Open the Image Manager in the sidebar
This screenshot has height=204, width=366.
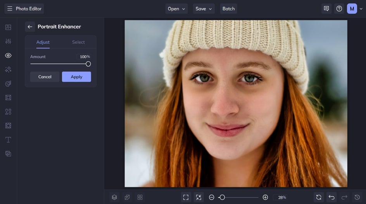click(x=8, y=27)
